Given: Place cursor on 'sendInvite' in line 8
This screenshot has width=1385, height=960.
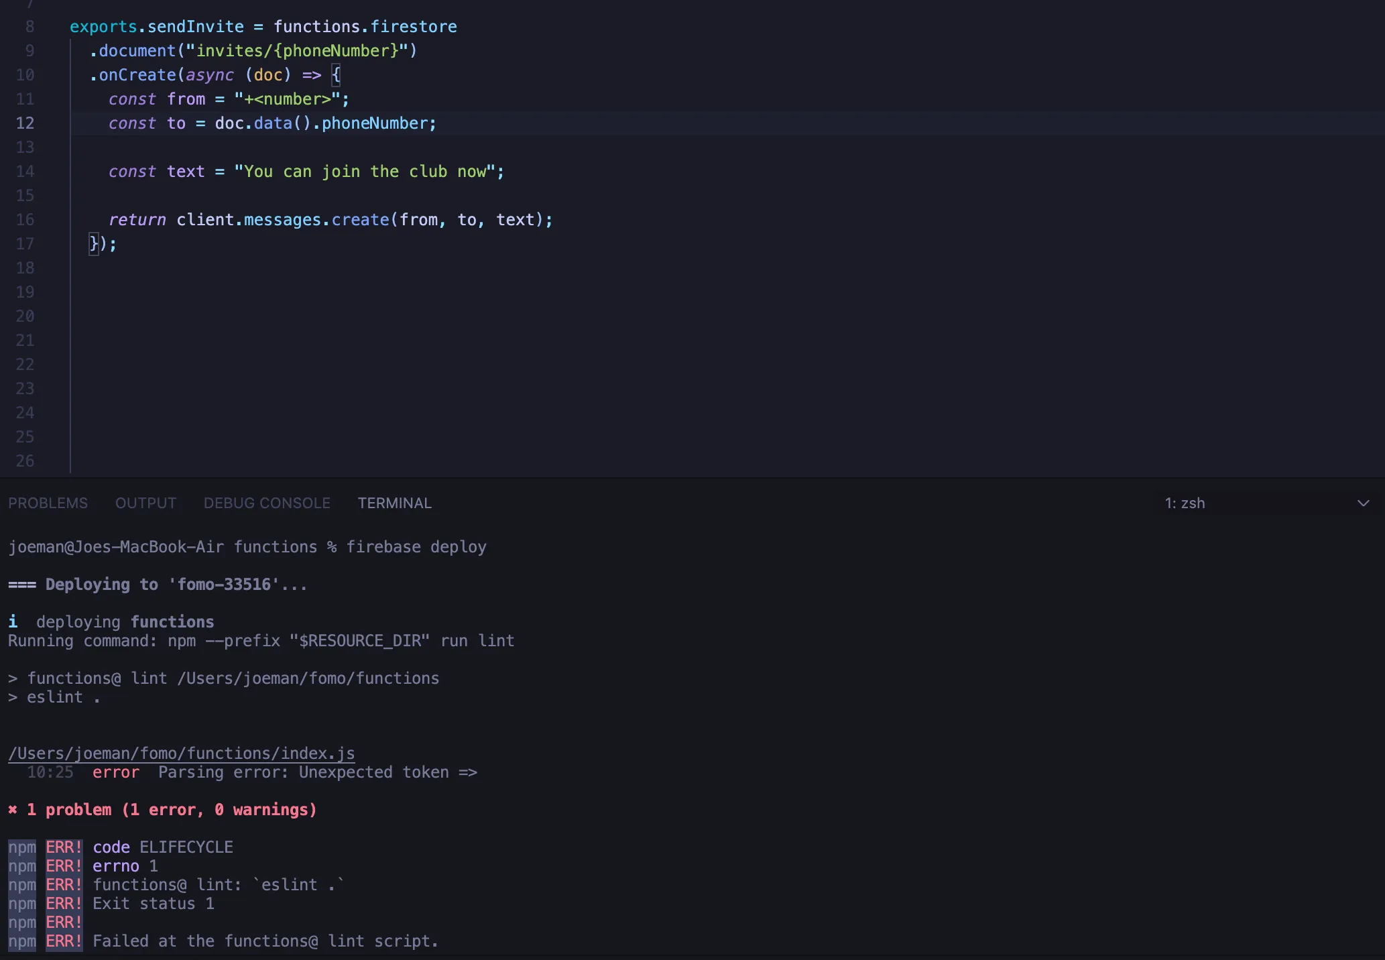Looking at the screenshot, I should (x=196, y=27).
